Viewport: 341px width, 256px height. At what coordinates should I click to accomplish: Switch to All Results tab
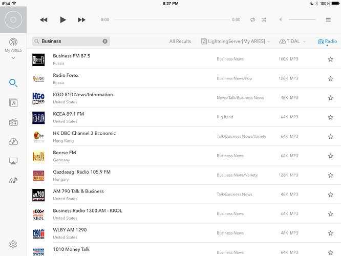pos(180,41)
